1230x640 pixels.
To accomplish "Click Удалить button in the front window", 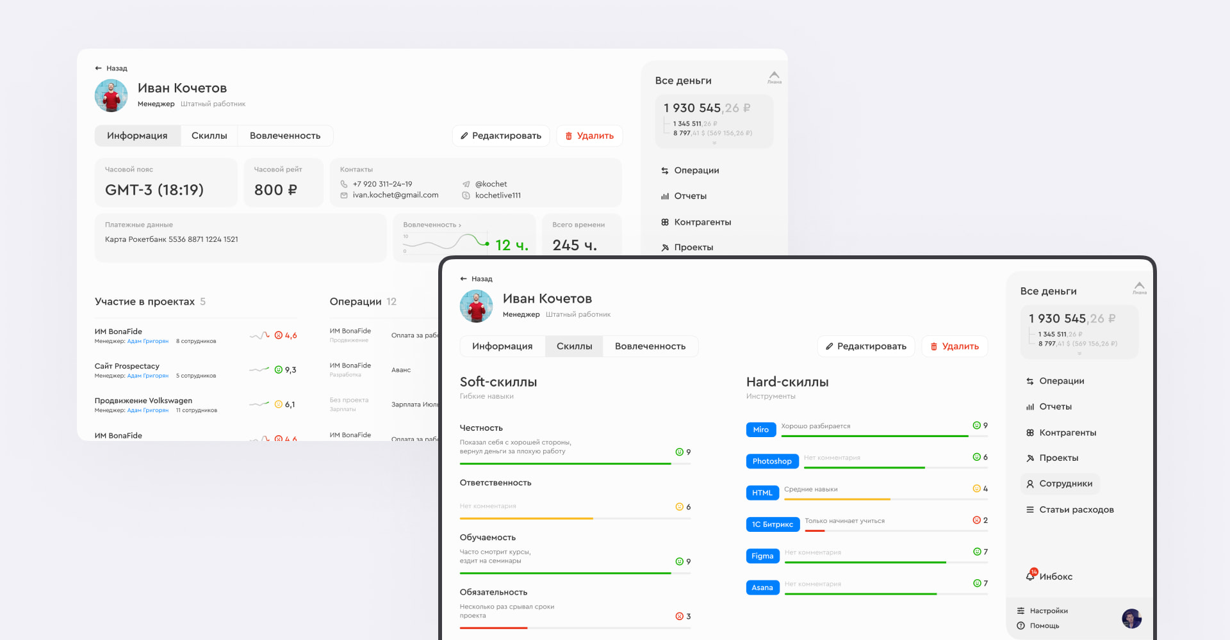I will pos(955,346).
